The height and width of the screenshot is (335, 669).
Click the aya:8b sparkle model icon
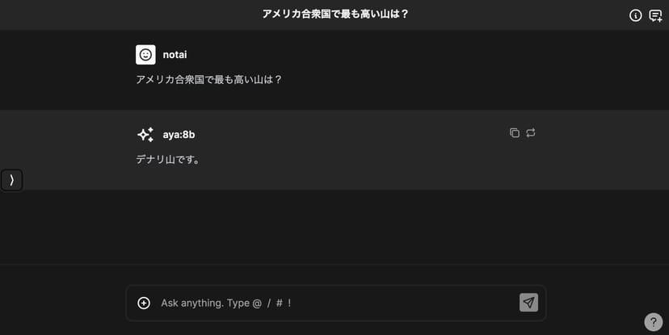[x=145, y=135]
